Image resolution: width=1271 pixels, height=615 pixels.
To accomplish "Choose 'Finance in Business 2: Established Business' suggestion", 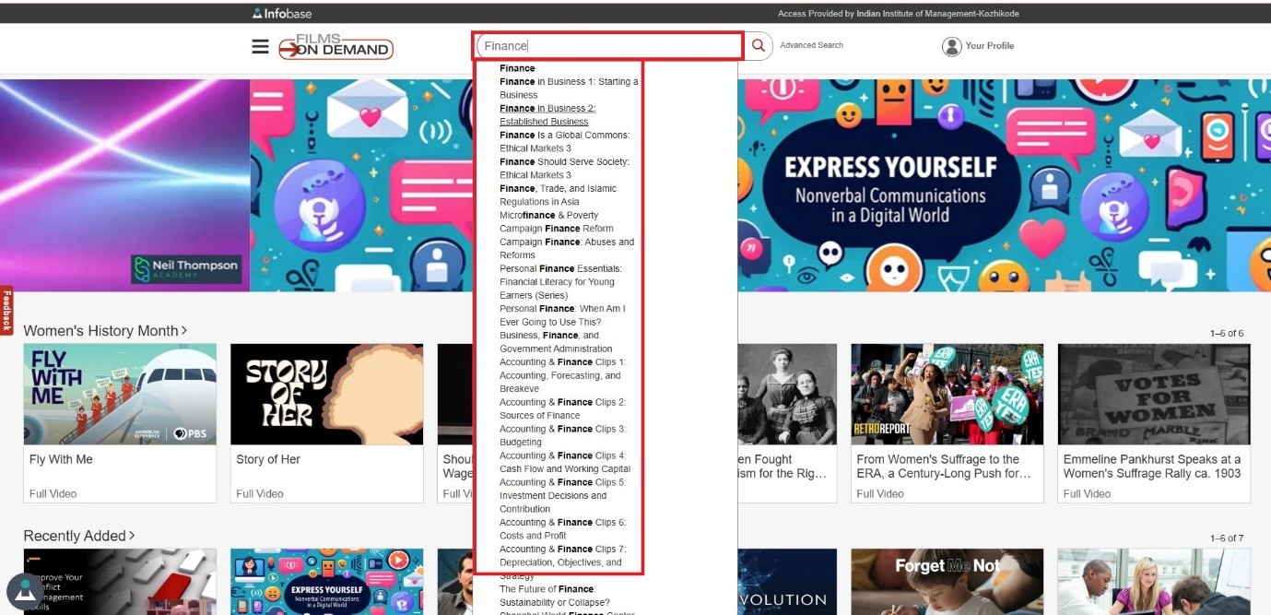I will click(547, 114).
